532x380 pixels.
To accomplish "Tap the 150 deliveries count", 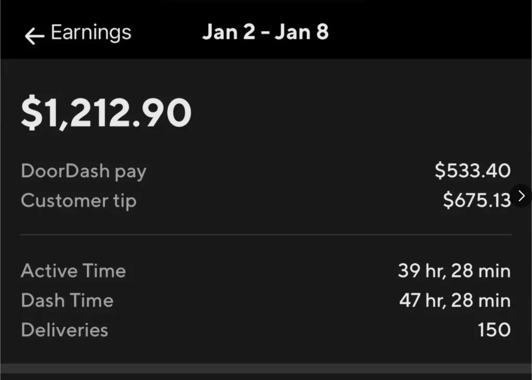I will [x=495, y=330].
